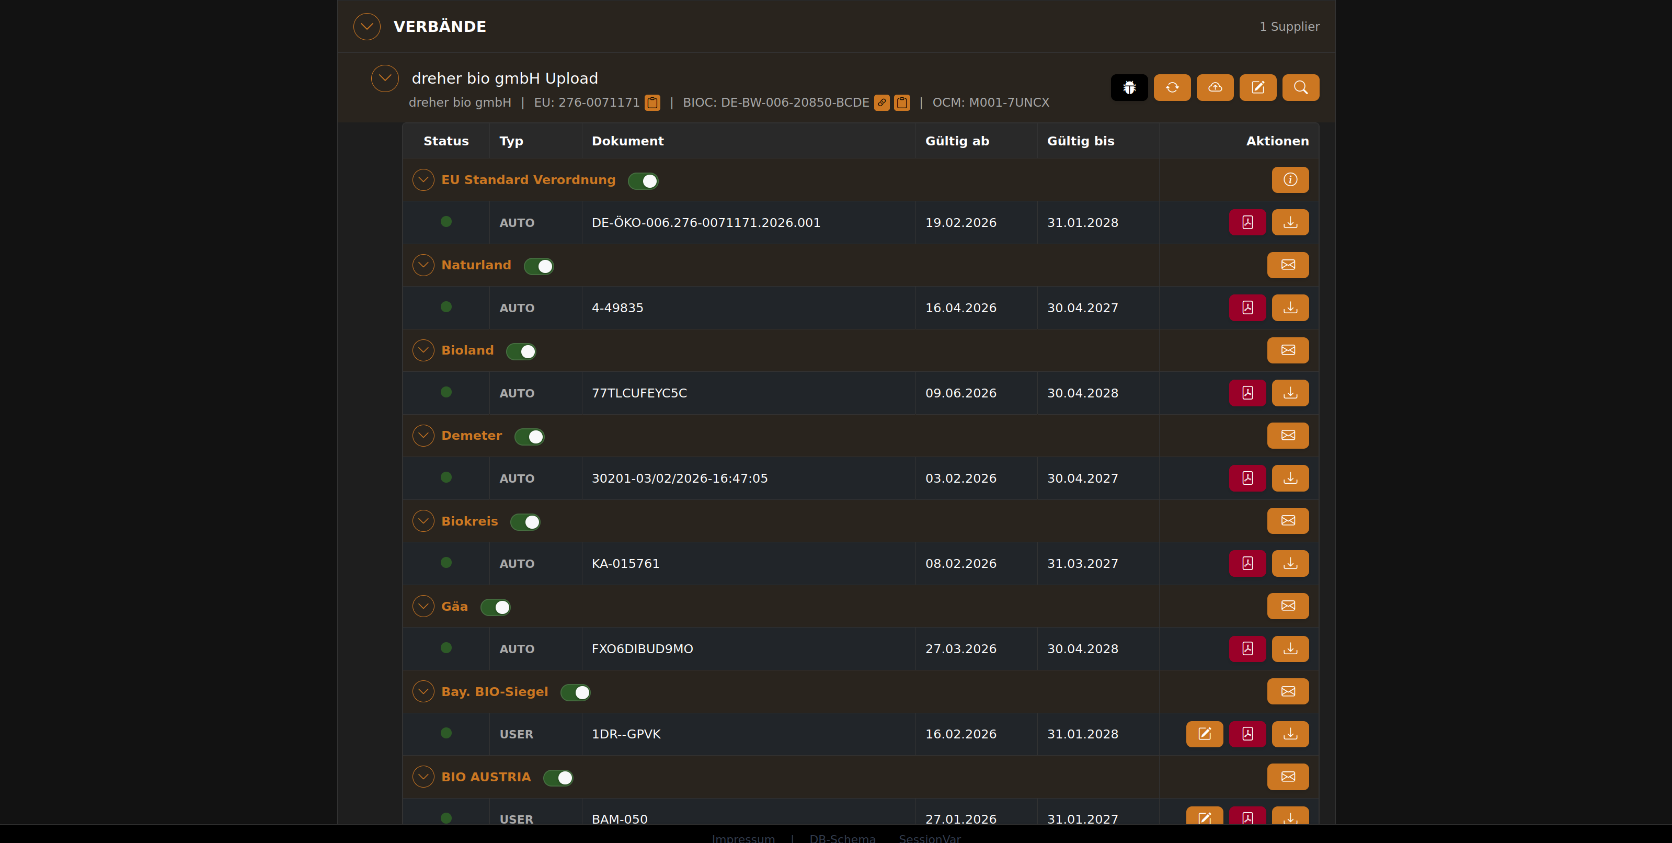Toggle the Gäa switch

(x=495, y=607)
